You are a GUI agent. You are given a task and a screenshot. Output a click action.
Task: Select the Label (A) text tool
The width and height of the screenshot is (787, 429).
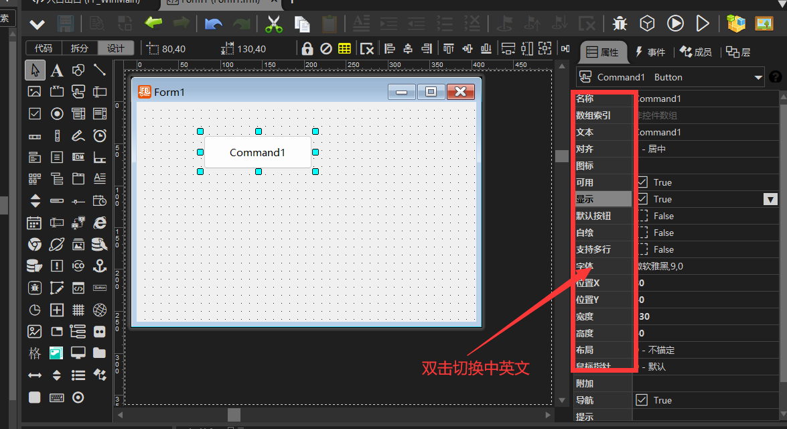point(57,70)
